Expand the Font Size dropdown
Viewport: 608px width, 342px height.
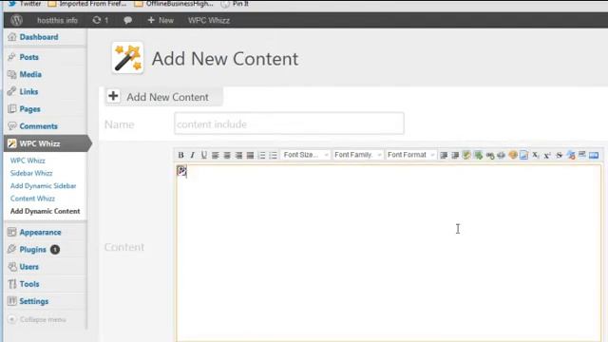(306, 155)
